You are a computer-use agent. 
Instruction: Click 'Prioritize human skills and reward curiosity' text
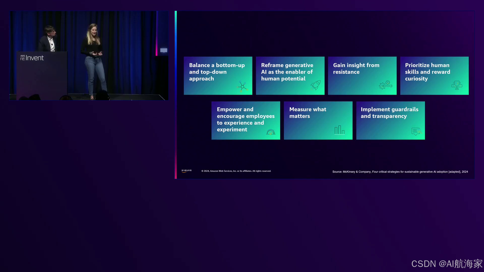tap(427, 72)
